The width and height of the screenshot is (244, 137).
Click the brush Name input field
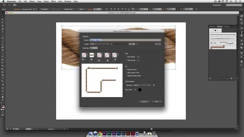click(125, 40)
